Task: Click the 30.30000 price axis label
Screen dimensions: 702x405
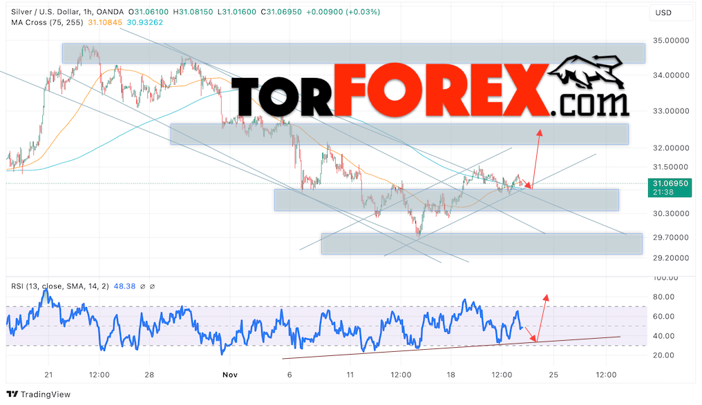Action: pos(671,213)
